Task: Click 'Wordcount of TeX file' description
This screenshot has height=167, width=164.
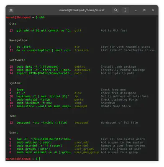Action: pyautogui.click(x=119, y=123)
